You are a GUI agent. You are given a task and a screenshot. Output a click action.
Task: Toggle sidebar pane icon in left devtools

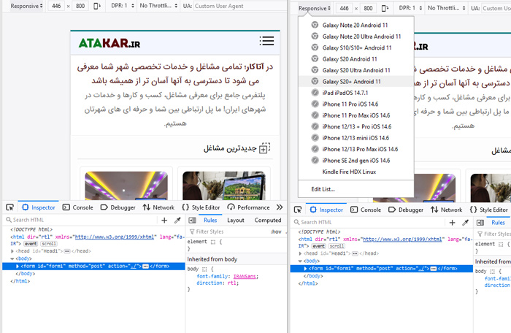tap(192, 221)
